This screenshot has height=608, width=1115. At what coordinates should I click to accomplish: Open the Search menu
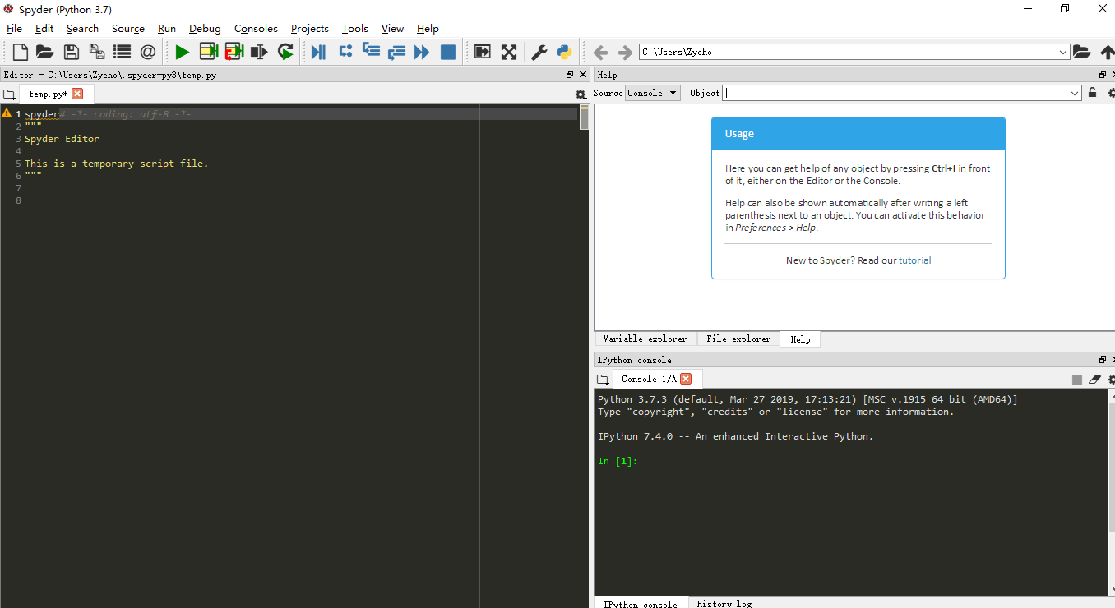[x=82, y=28]
